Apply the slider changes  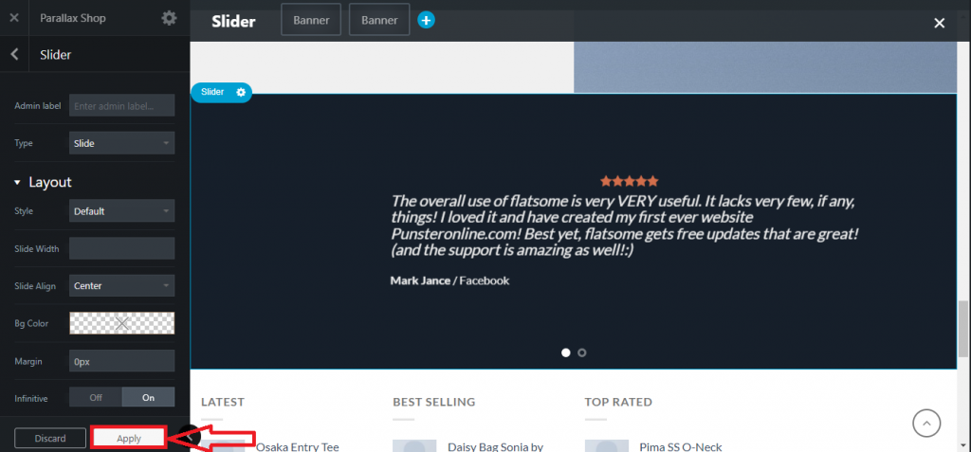(129, 439)
